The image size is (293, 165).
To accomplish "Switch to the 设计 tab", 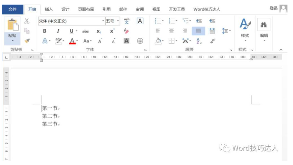I will 65,9.
